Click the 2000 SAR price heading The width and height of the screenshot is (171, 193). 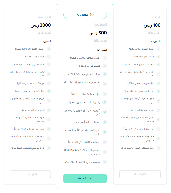click(41, 25)
